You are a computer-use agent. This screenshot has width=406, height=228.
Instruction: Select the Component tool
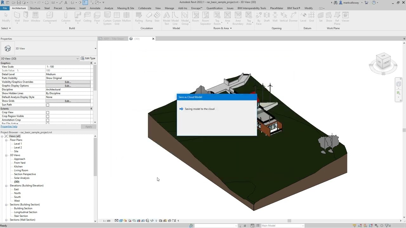[50, 17]
